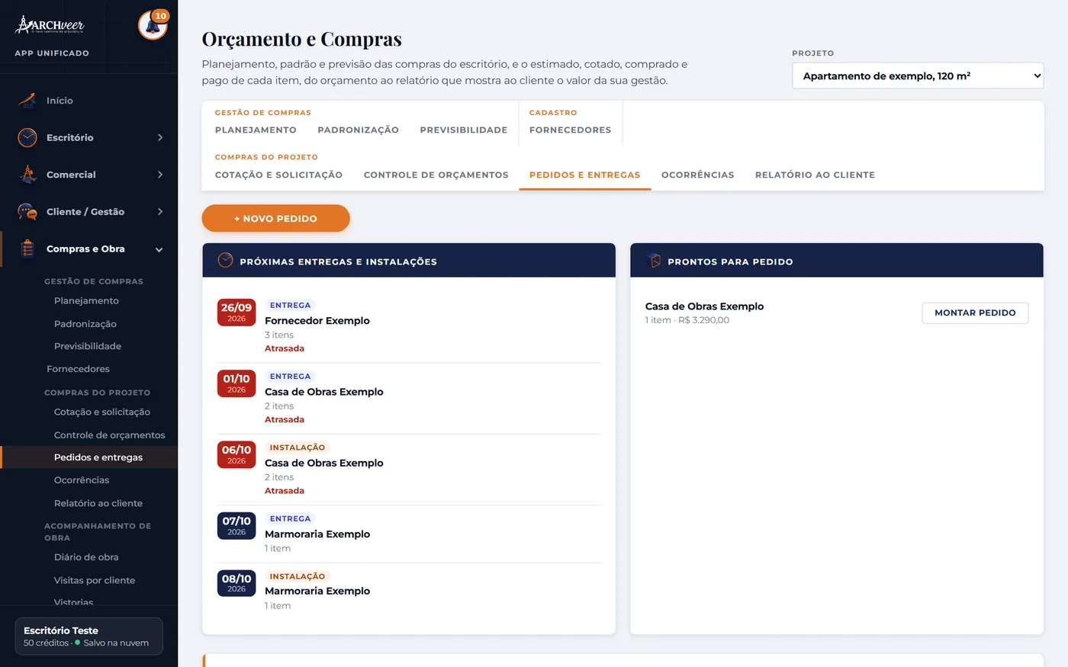Image resolution: width=1068 pixels, height=667 pixels.
Task: Click the Comercial sidebar icon
Action: (x=27, y=175)
